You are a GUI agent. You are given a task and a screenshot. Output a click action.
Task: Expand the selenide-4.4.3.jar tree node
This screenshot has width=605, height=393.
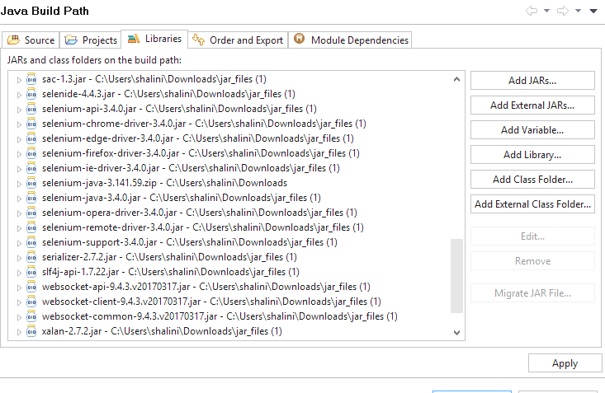(20, 94)
